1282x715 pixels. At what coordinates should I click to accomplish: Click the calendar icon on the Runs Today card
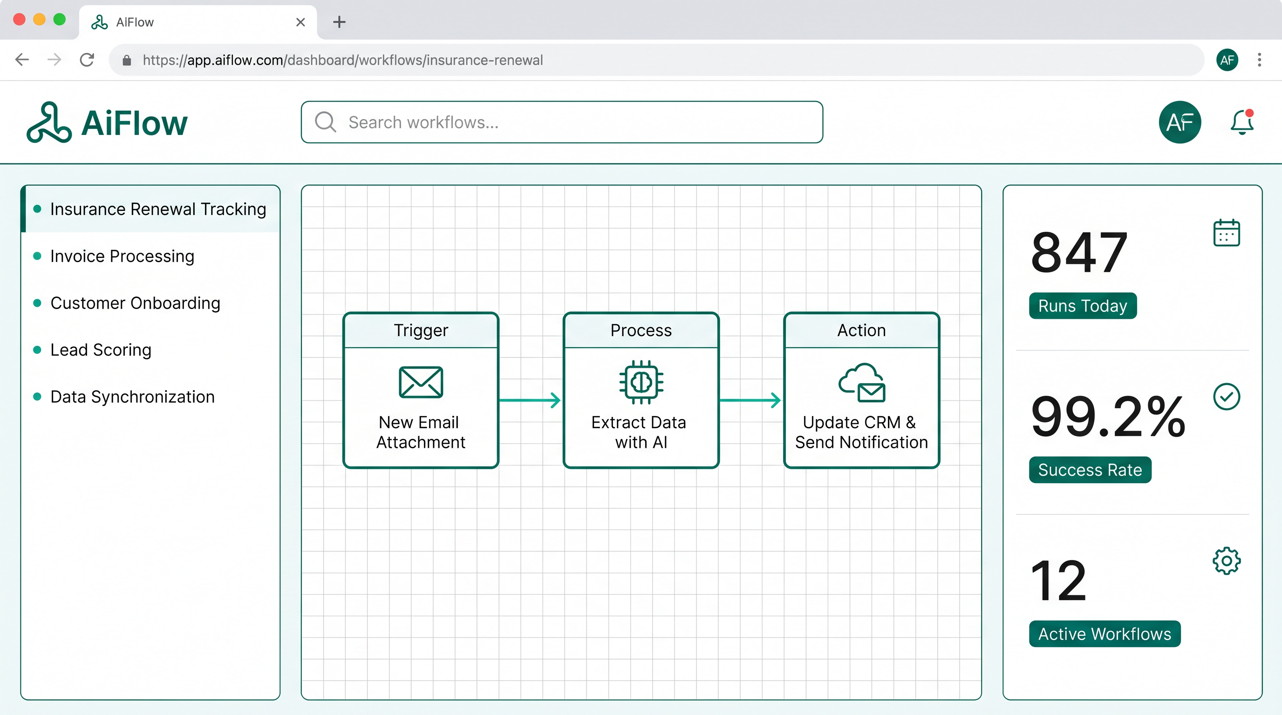click(x=1226, y=233)
